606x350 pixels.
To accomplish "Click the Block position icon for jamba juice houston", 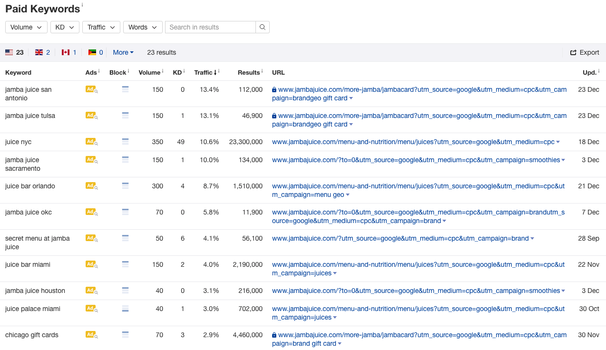I will [x=125, y=291].
